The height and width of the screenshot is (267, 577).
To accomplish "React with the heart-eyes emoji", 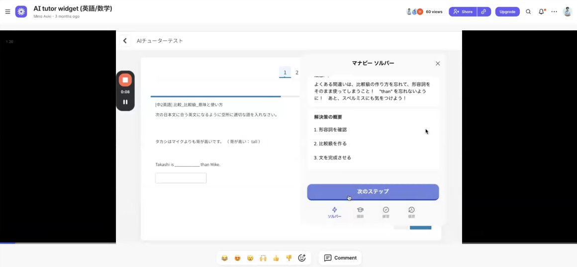I will click(x=238, y=258).
